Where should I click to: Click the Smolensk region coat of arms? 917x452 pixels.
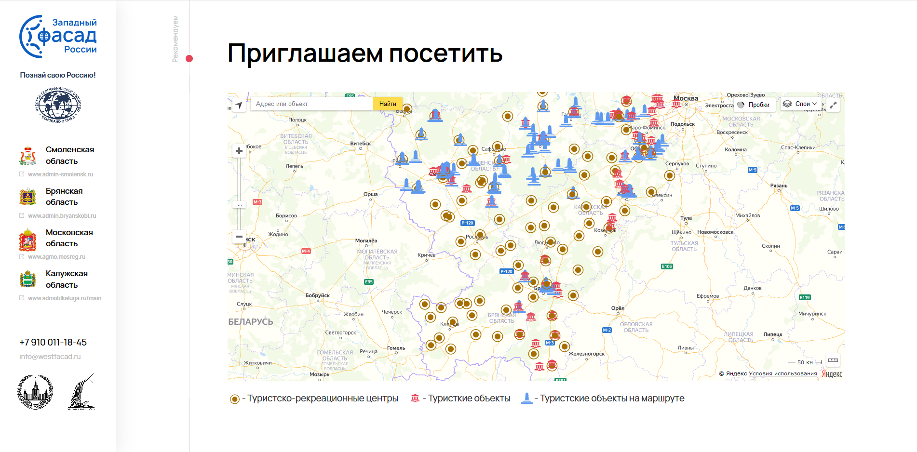tap(28, 156)
